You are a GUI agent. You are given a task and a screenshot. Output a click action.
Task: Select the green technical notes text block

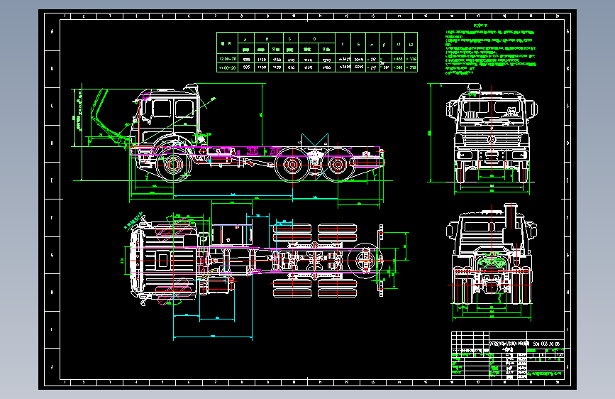(490, 53)
